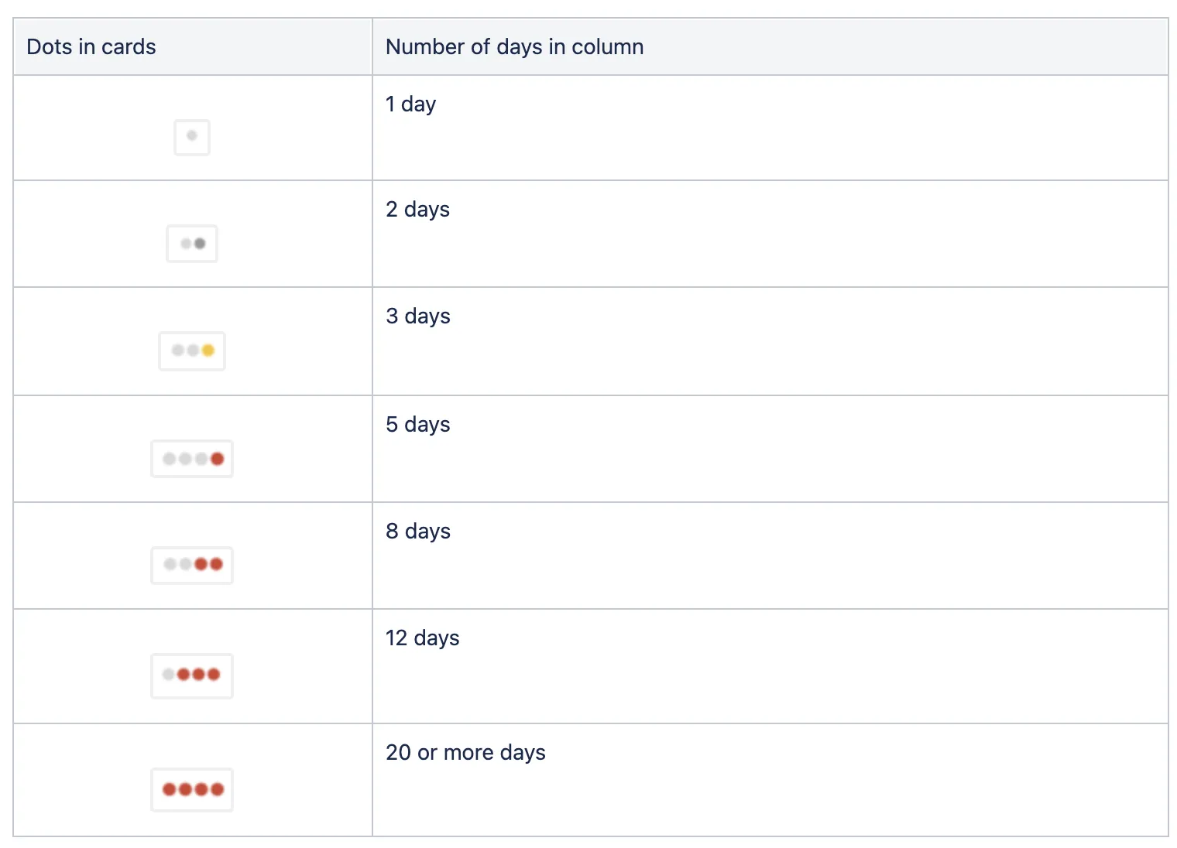The width and height of the screenshot is (1177, 848).
Task: Select the '20 or more days' text
Action: pos(465,753)
